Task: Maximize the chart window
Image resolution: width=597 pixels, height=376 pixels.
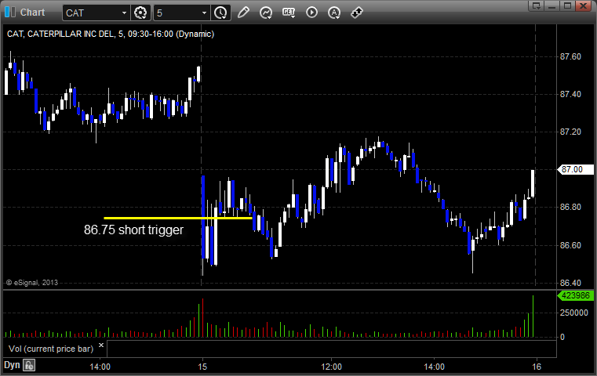Action: click(567, 5)
